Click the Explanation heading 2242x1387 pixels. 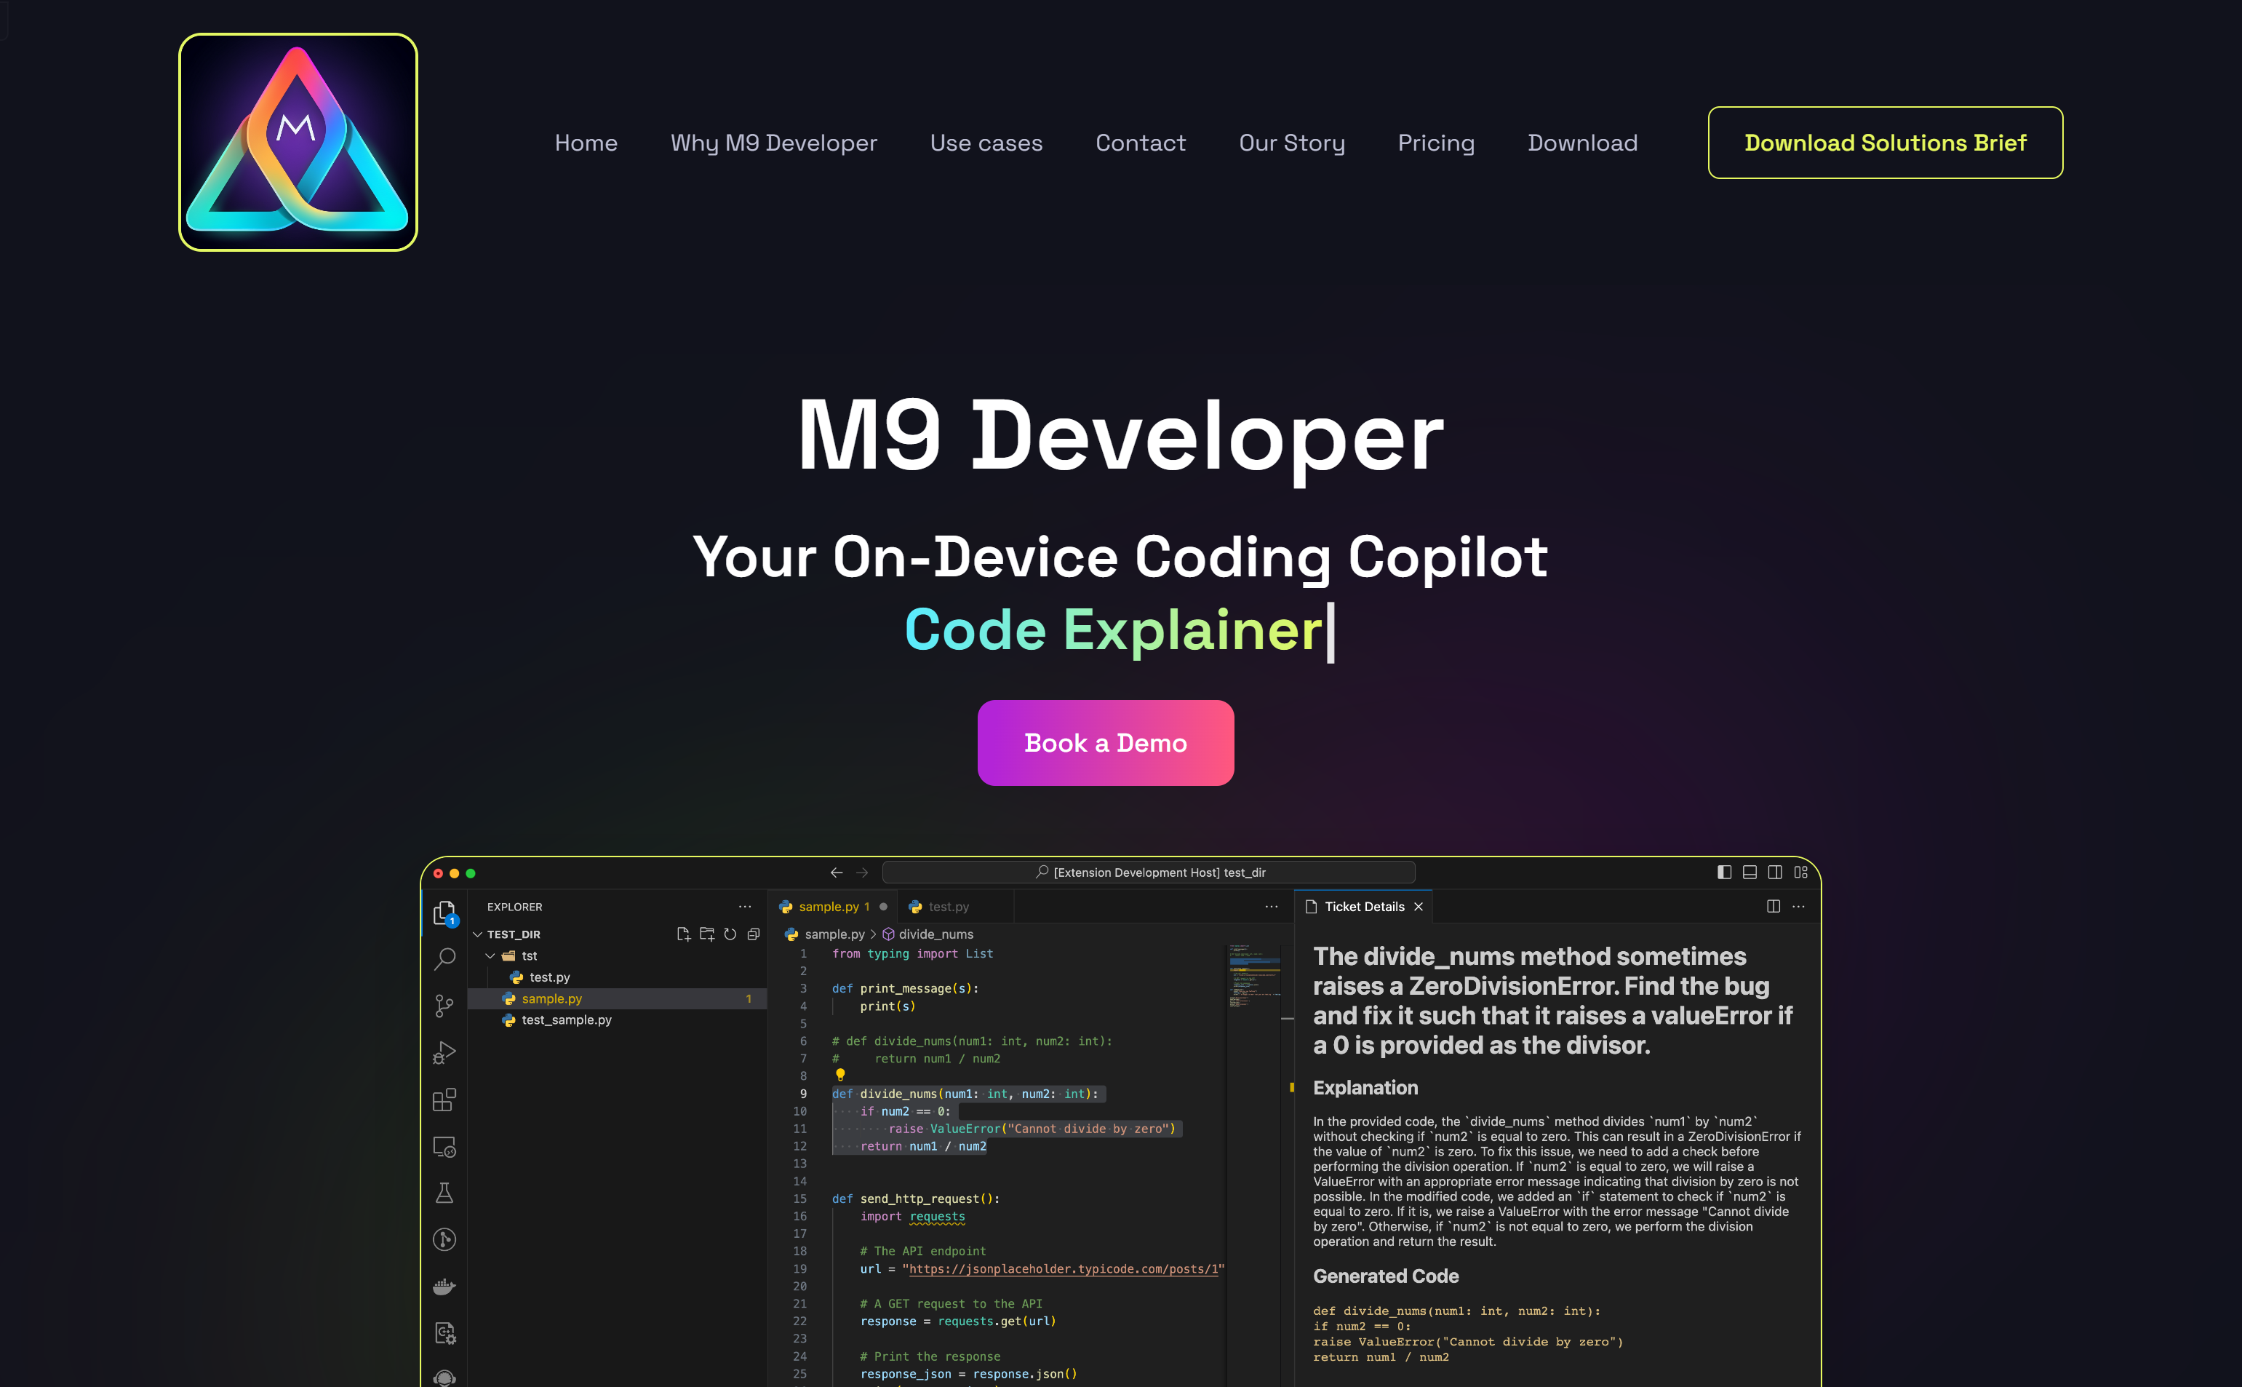click(x=1365, y=1087)
